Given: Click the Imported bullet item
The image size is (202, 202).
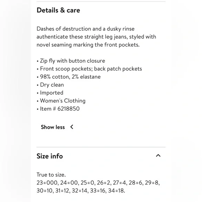Looking at the screenshot, I should 50,93.
